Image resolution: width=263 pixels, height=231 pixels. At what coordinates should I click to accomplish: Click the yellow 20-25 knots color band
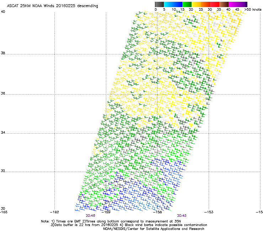pyautogui.click(x=196, y=4)
